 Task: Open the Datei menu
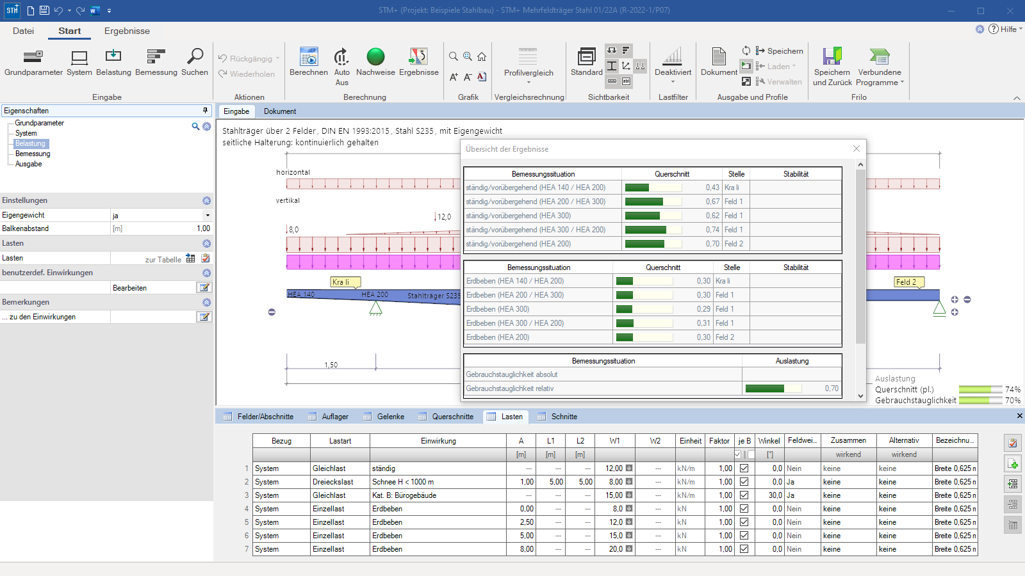[23, 31]
